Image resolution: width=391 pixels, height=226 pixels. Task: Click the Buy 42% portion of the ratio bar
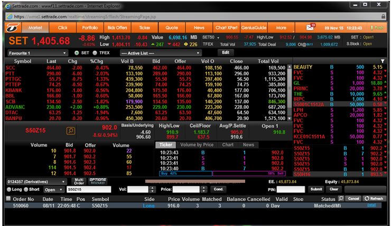click(185, 173)
